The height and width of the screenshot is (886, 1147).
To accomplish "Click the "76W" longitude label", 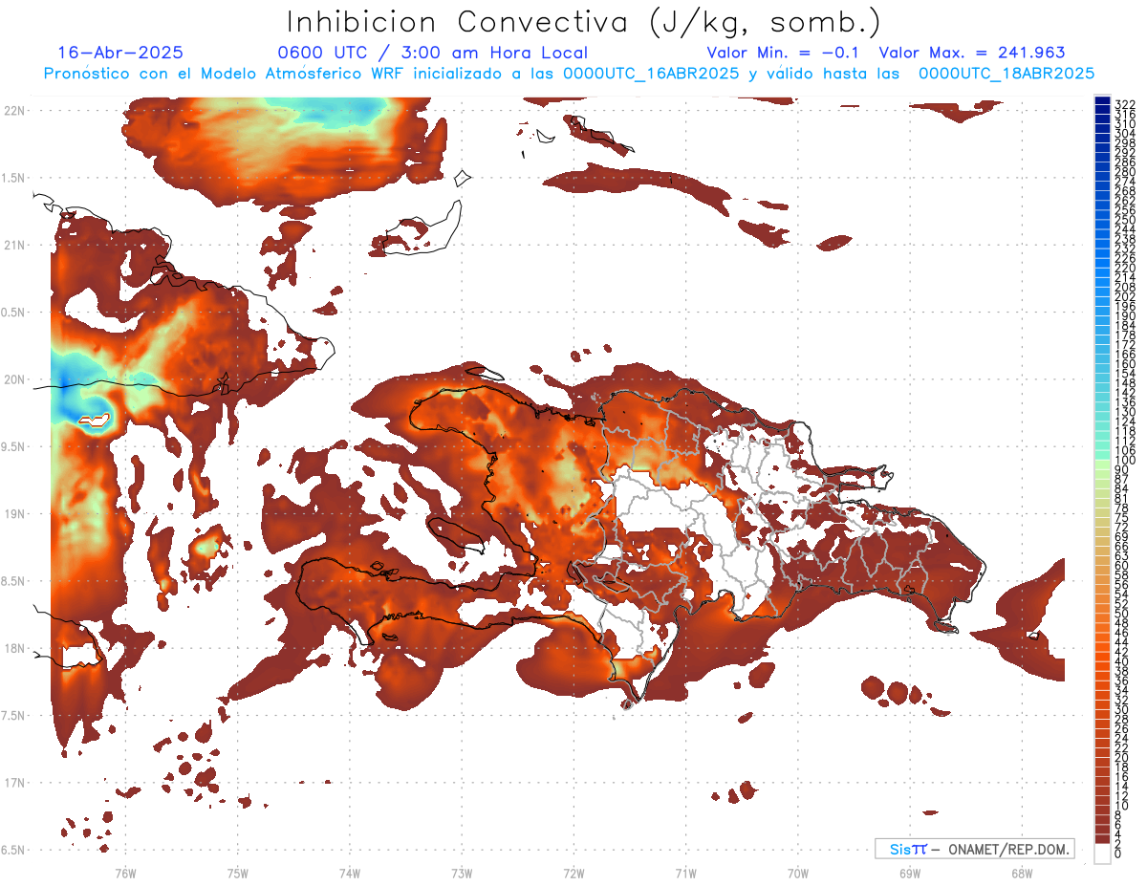I will point(125,873).
